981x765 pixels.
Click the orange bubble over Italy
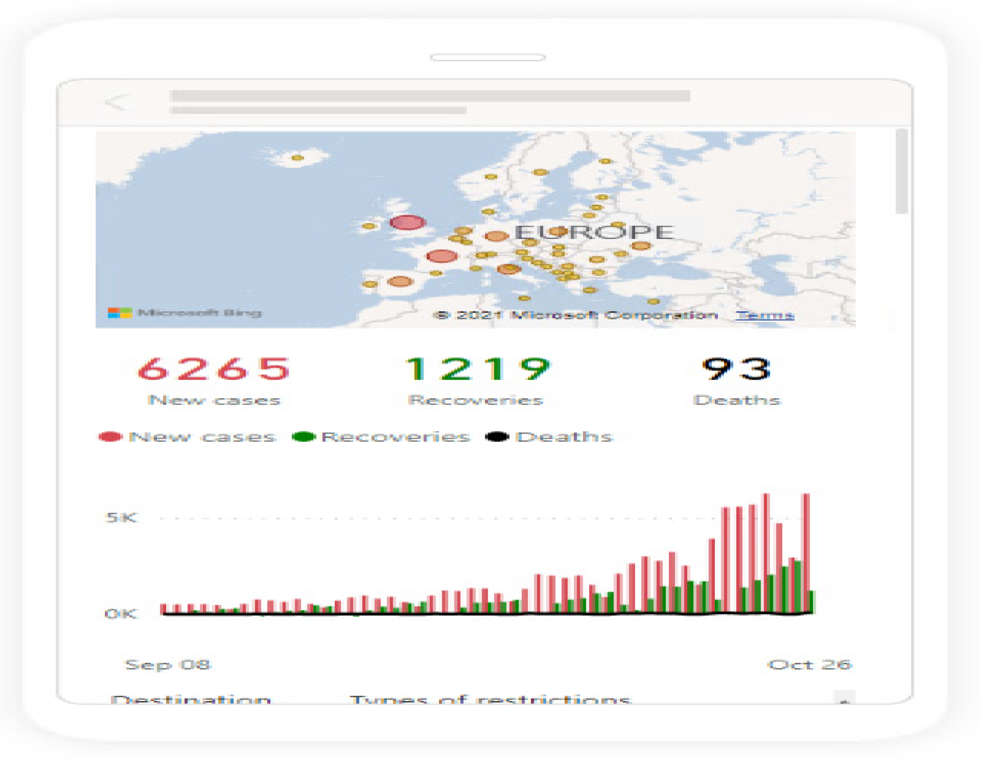(x=508, y=269)
